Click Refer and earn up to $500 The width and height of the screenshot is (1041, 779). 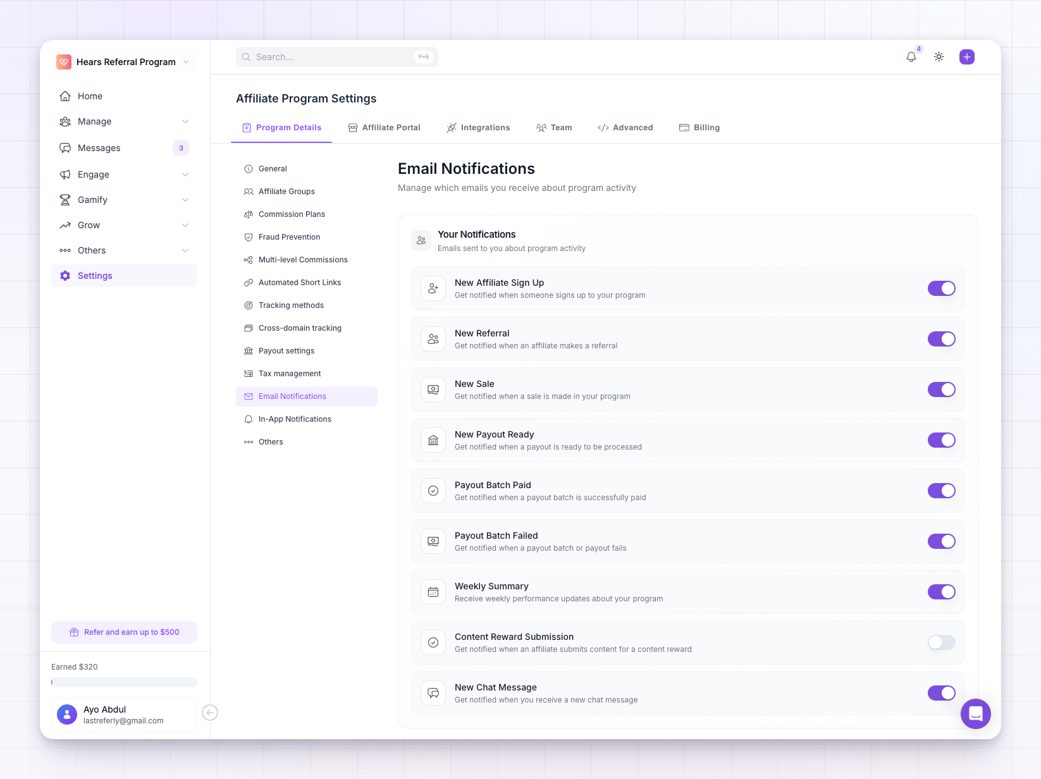pyautogui.click(x=124, y=632)
